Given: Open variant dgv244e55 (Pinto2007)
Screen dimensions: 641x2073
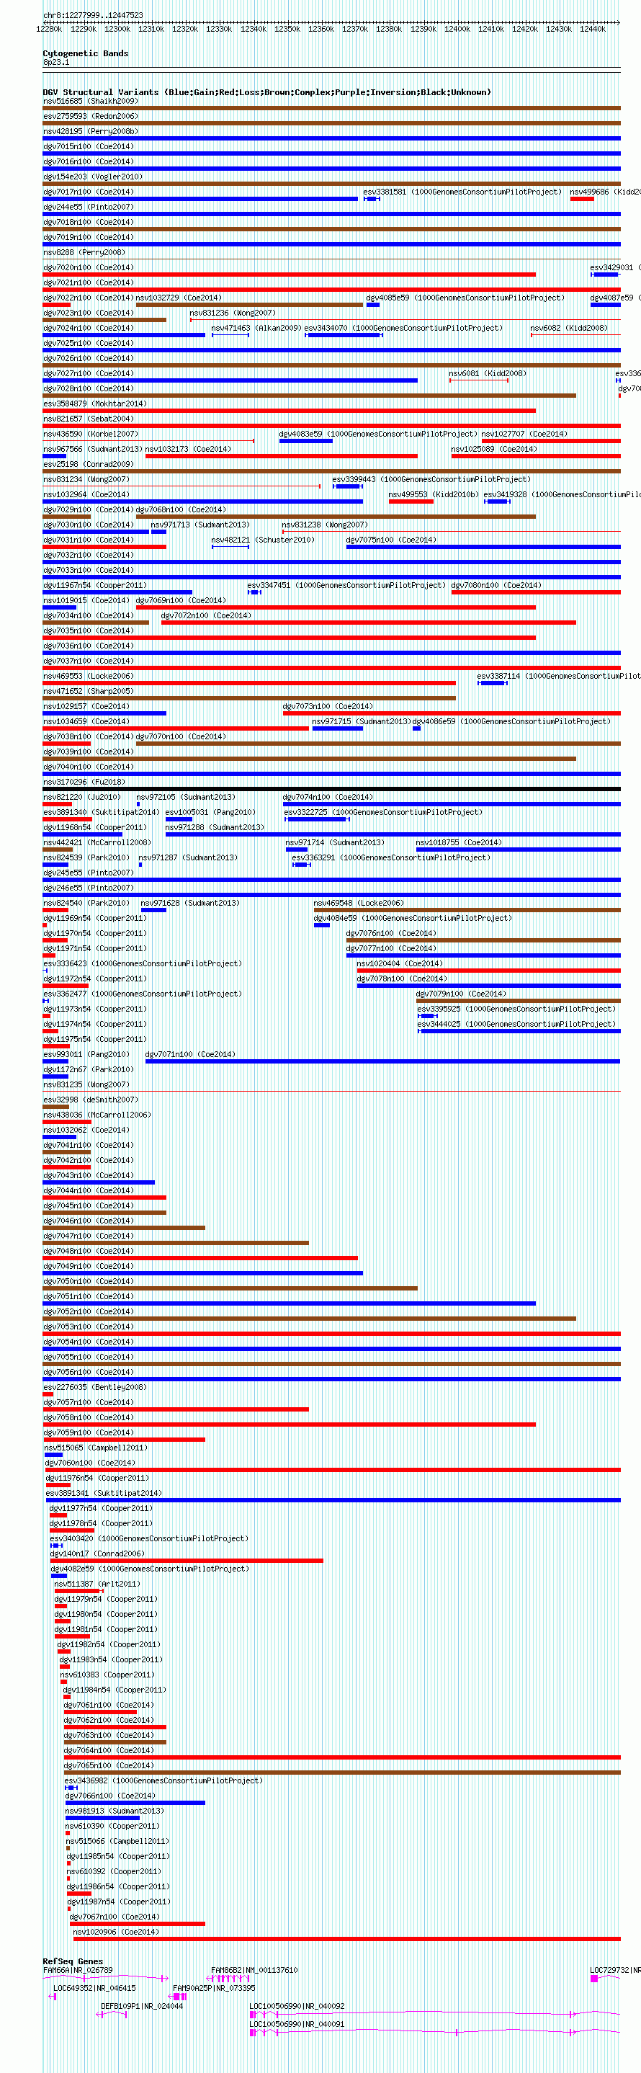Looking at the screenshot, I should [89, 207].
